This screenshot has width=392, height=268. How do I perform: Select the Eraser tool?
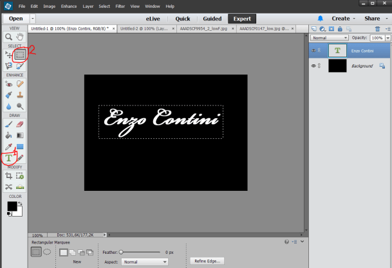click(x=21, y=124)
